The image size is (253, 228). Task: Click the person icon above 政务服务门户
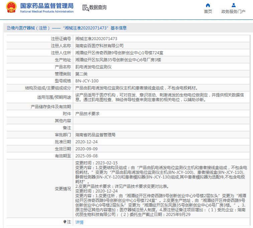coord(233,5)
